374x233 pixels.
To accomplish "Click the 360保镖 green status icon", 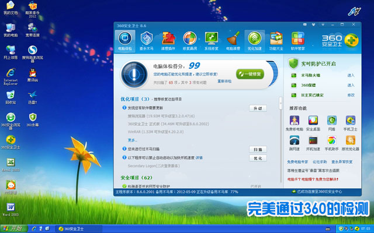I will [x=293, y=85].
